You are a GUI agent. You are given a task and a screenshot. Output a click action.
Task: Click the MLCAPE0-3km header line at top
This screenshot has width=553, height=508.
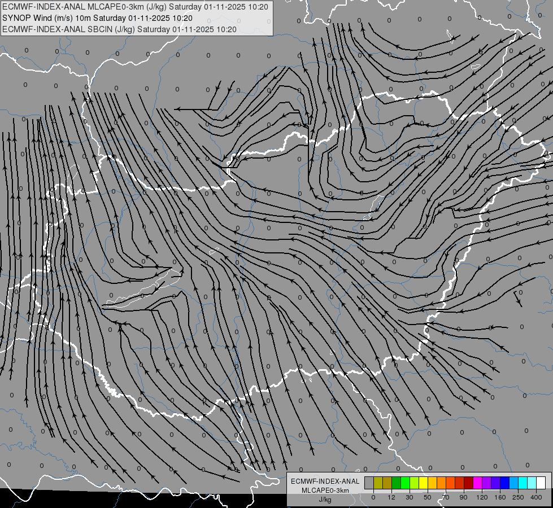click(135, 7)
